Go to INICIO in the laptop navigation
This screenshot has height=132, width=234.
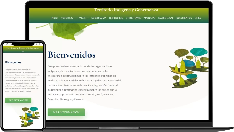coord(54,18)
